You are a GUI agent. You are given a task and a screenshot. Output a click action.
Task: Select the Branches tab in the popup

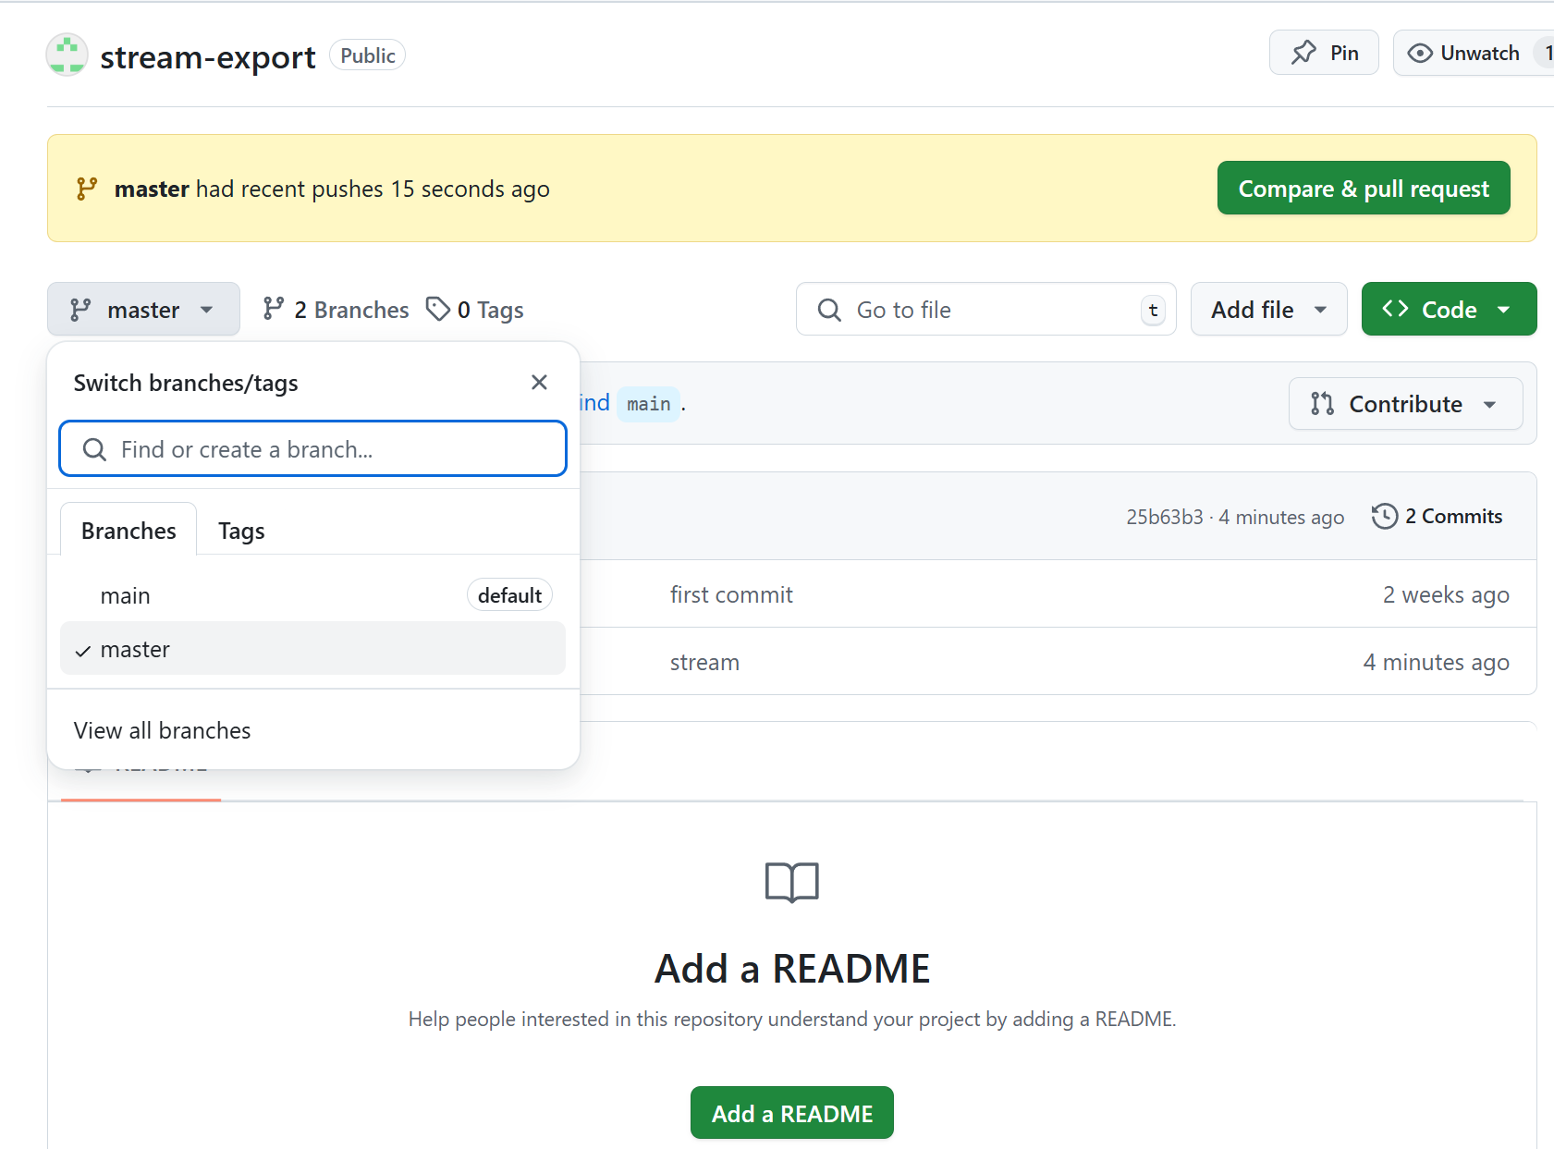pyautogui.click(x=128, y=530)
